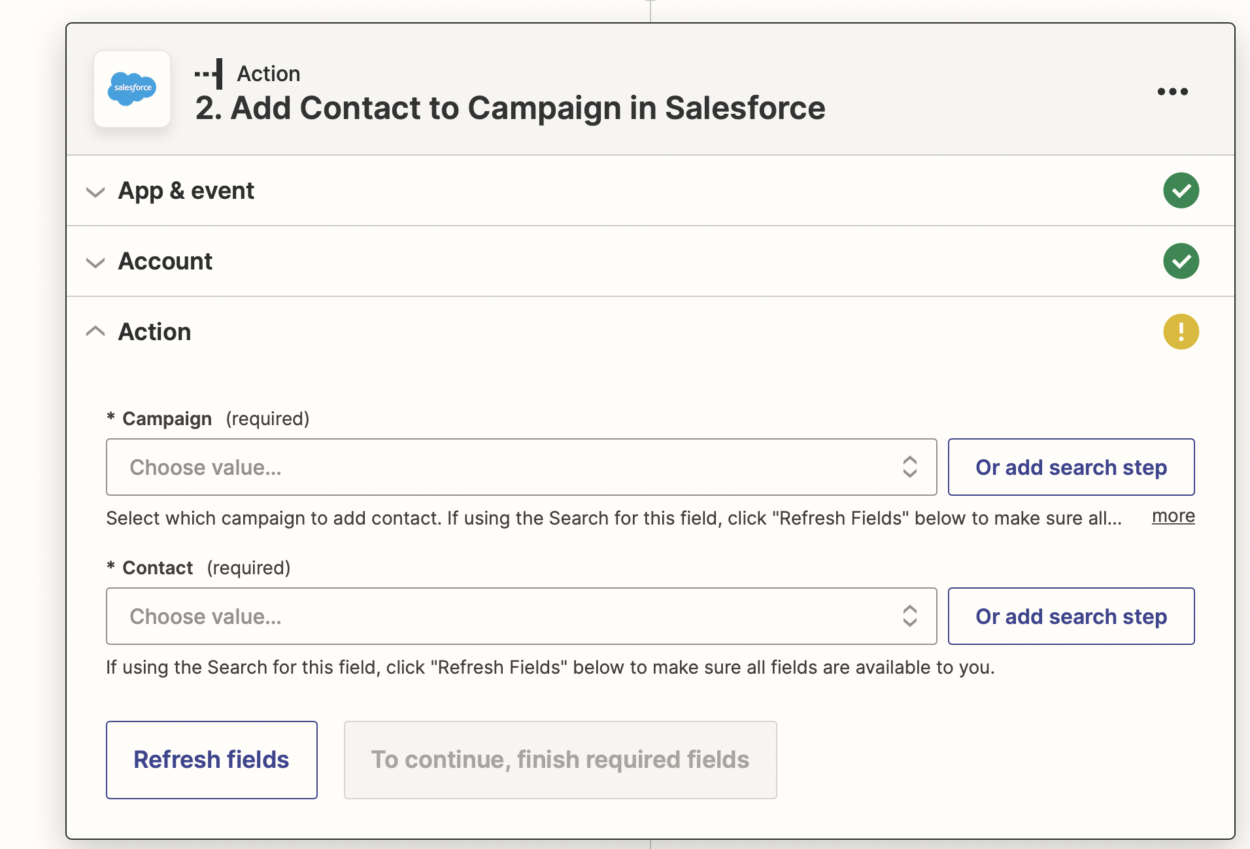
Task: Add a search step for Campaign
Action: click(x=1071, y=467)
